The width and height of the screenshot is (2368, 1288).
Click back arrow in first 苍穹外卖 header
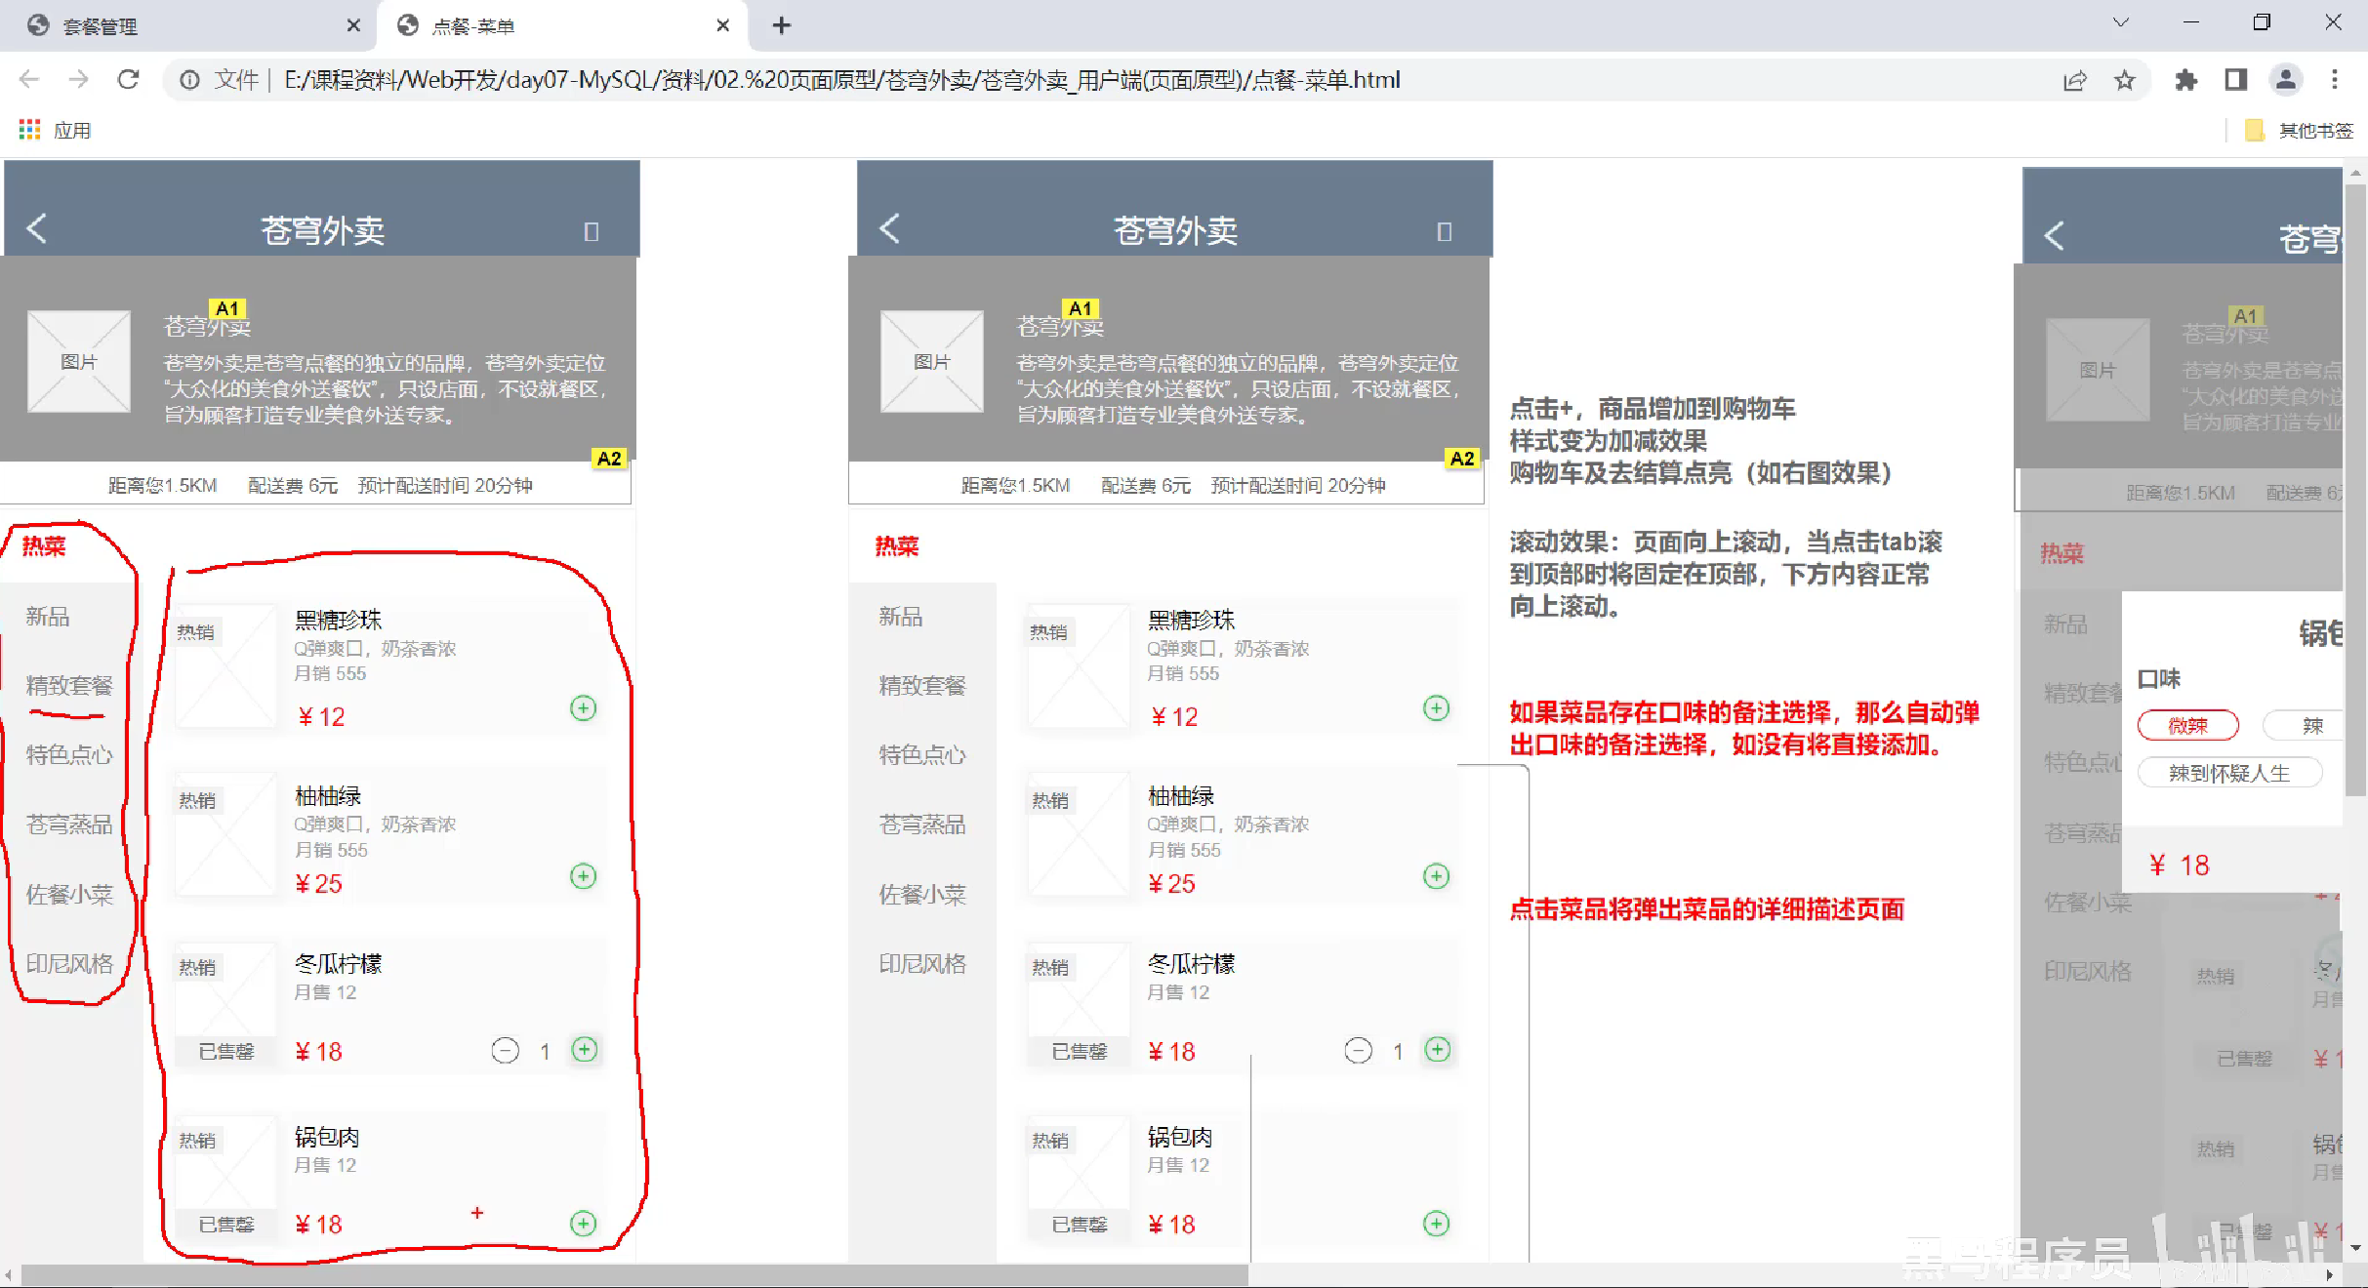pos(37,229)
